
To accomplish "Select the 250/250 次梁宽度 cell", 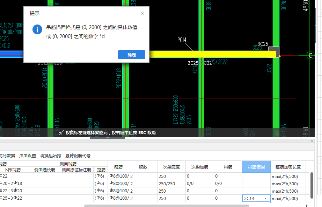I will click(171, 184).
